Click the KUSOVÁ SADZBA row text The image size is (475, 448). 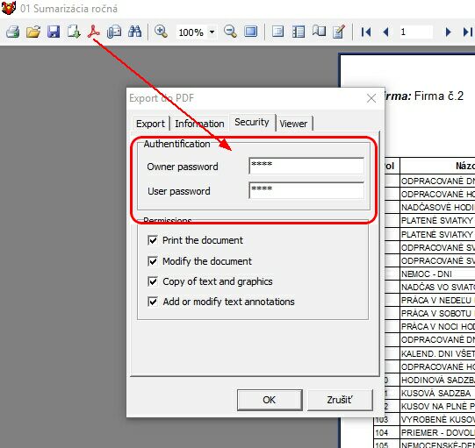pos(435,394)
